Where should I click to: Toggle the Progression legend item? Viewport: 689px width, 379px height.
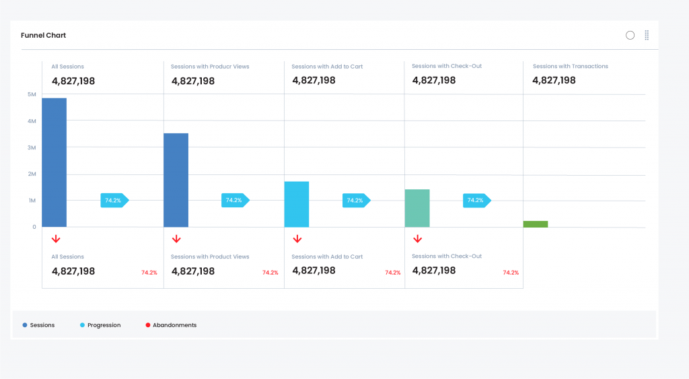pyautogui.click(x=100, y=325)
